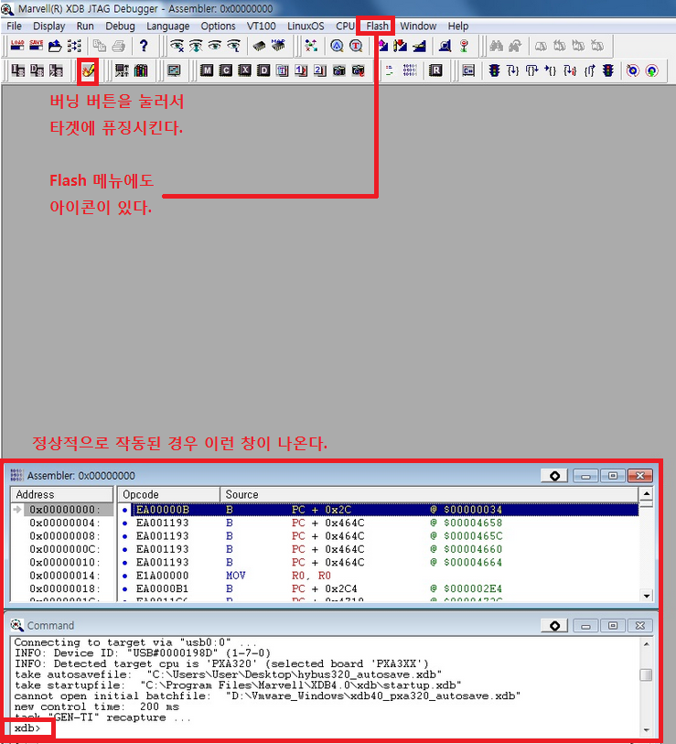This screenshot has width=676, height=744.
Task: Click the bookshelf library icon
Action: tap(141, 70)
